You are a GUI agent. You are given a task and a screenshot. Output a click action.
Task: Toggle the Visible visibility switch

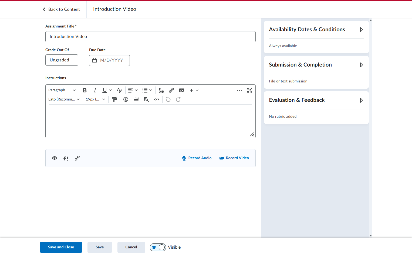[x=158, y=247]
